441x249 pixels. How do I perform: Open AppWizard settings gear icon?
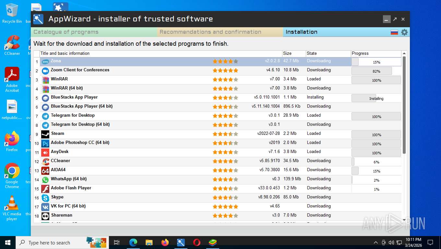[x=404, y=32]
